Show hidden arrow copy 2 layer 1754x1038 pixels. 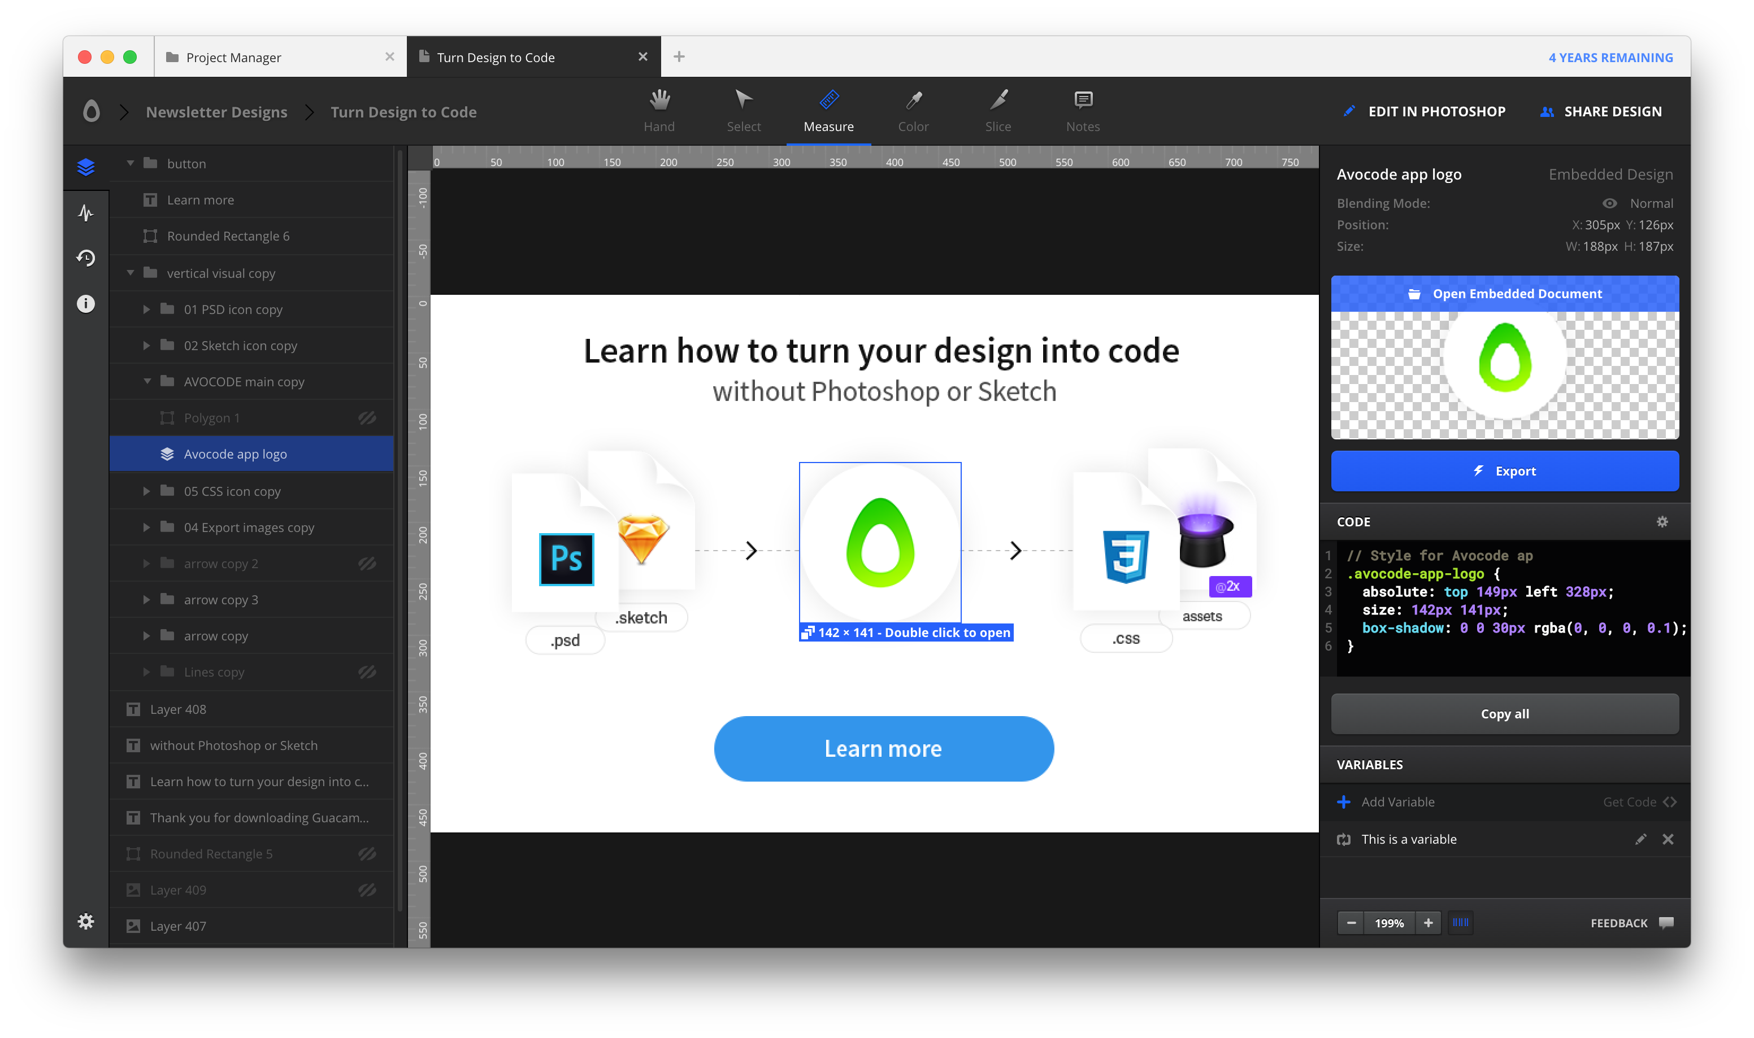click(x=367, y=563)
